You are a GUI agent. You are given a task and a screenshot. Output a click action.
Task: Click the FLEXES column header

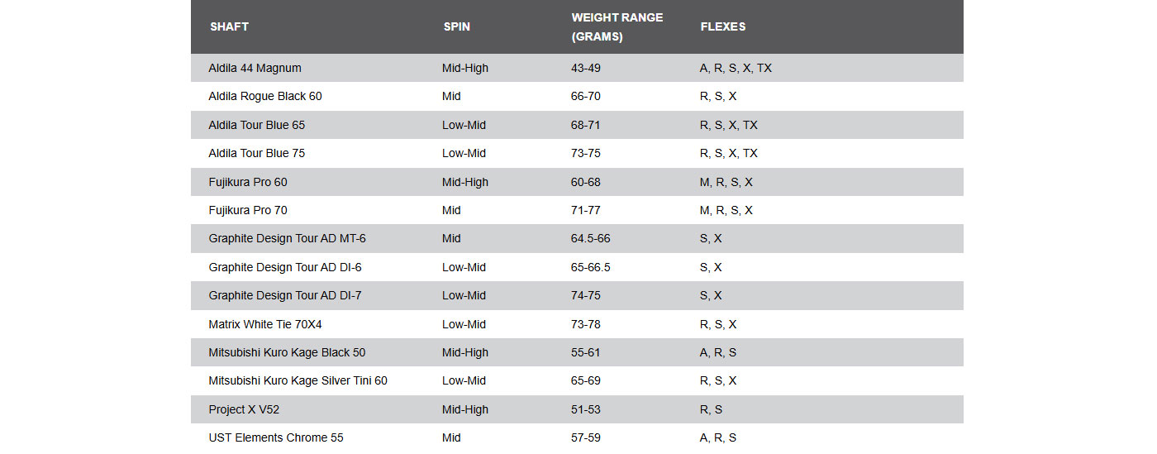tap(722, 26)
